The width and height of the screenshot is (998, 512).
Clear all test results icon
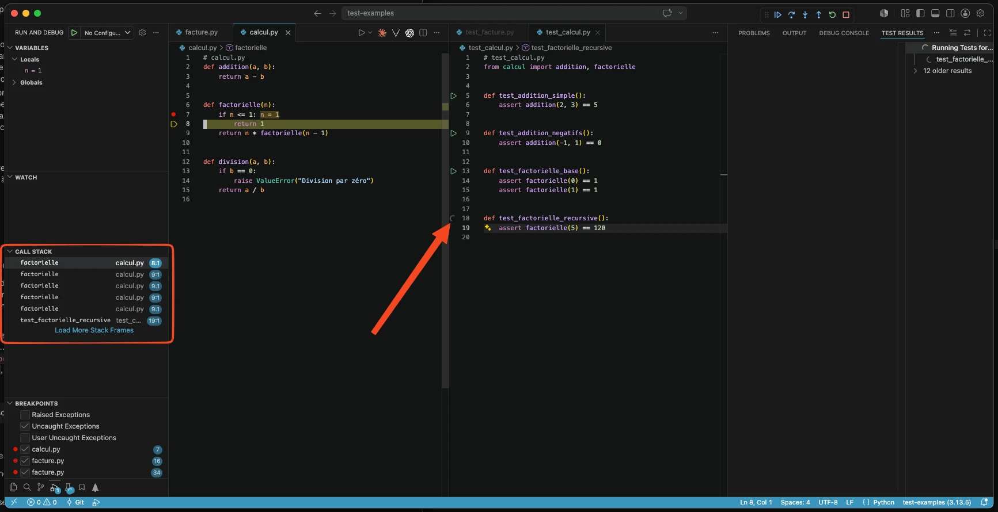[953, 33]
